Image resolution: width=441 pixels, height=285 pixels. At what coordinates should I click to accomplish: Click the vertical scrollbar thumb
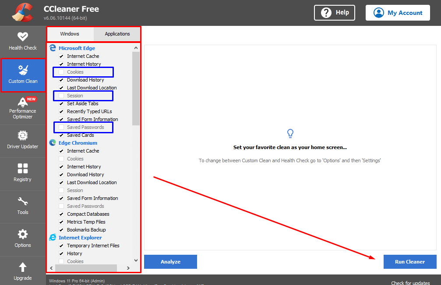[136, 89]
